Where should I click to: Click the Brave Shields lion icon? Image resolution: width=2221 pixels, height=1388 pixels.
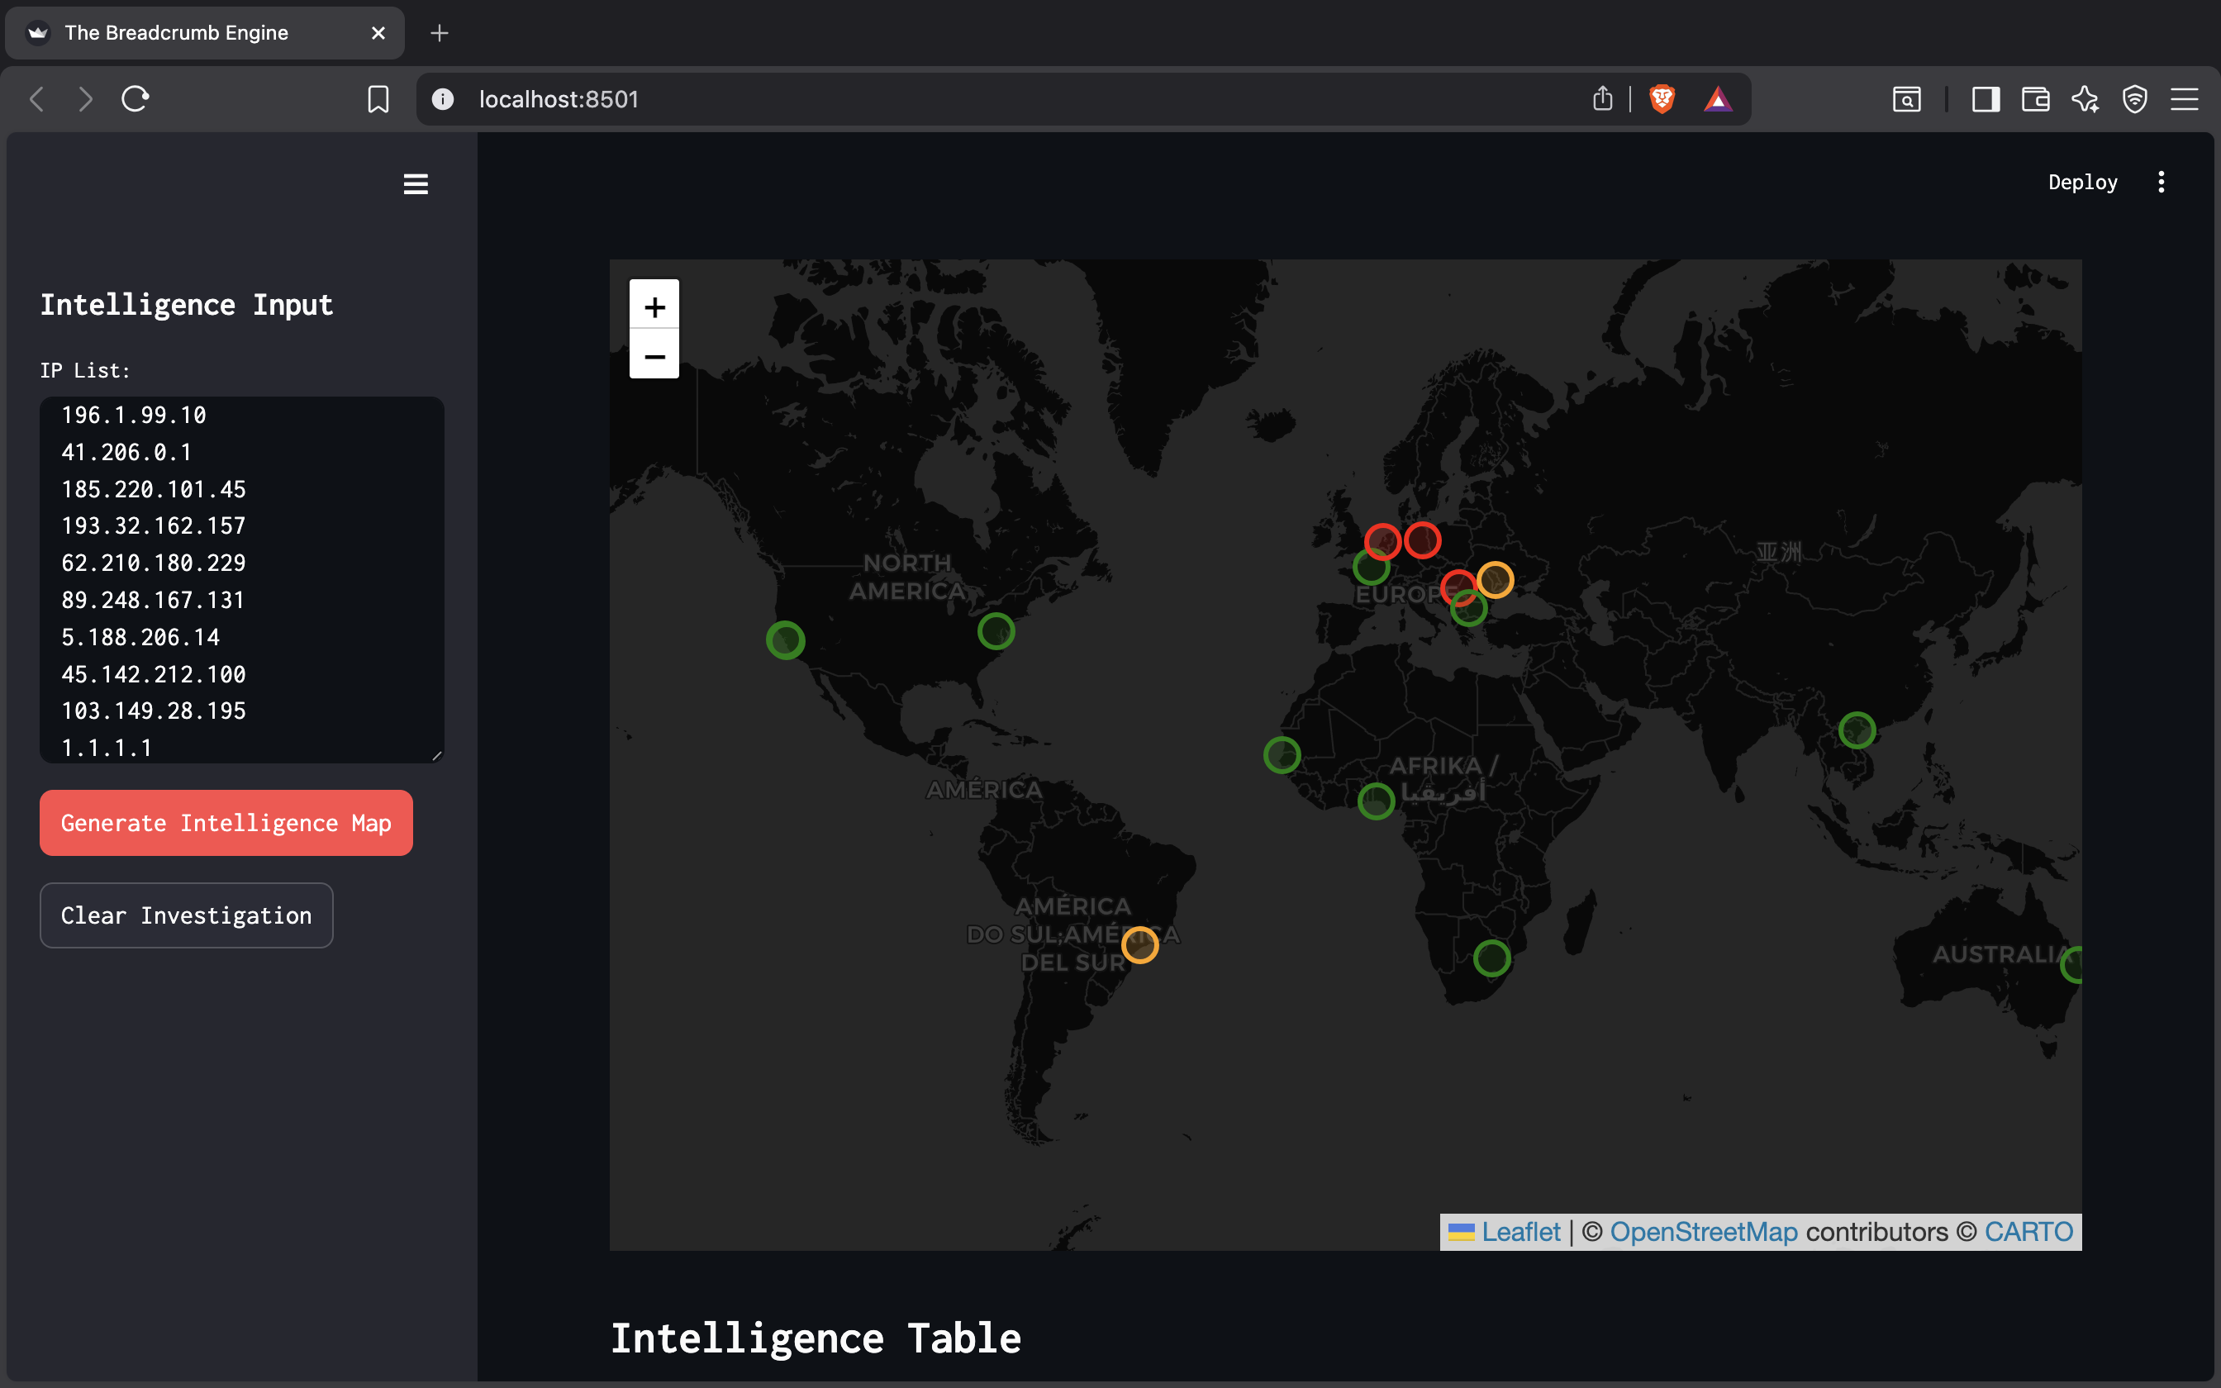click(x=1661, y=99)
